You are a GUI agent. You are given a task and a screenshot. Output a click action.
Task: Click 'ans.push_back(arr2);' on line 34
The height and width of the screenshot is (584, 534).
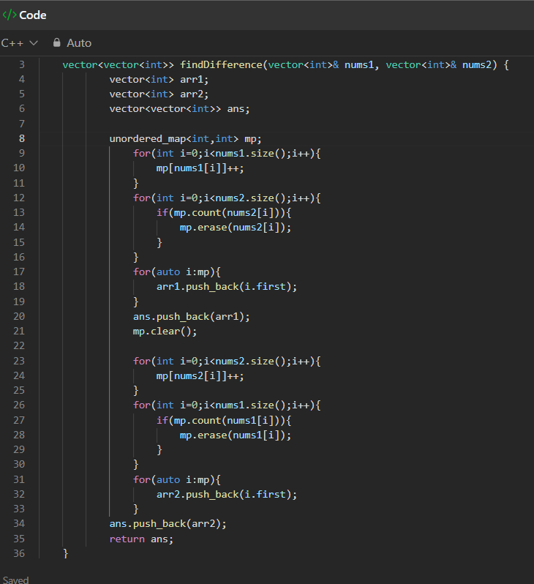pyautogui.click(x=168, y=524)
